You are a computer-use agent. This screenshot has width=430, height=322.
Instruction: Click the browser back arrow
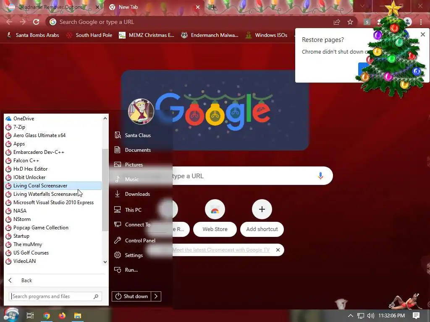click(x=9, y=22)
